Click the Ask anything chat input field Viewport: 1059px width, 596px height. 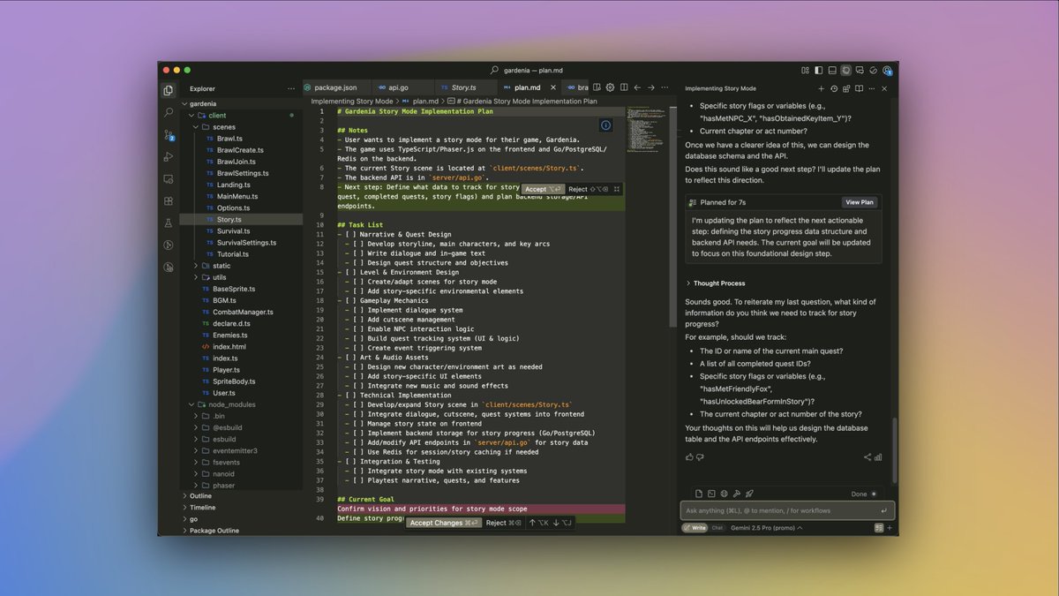[788, 510]
